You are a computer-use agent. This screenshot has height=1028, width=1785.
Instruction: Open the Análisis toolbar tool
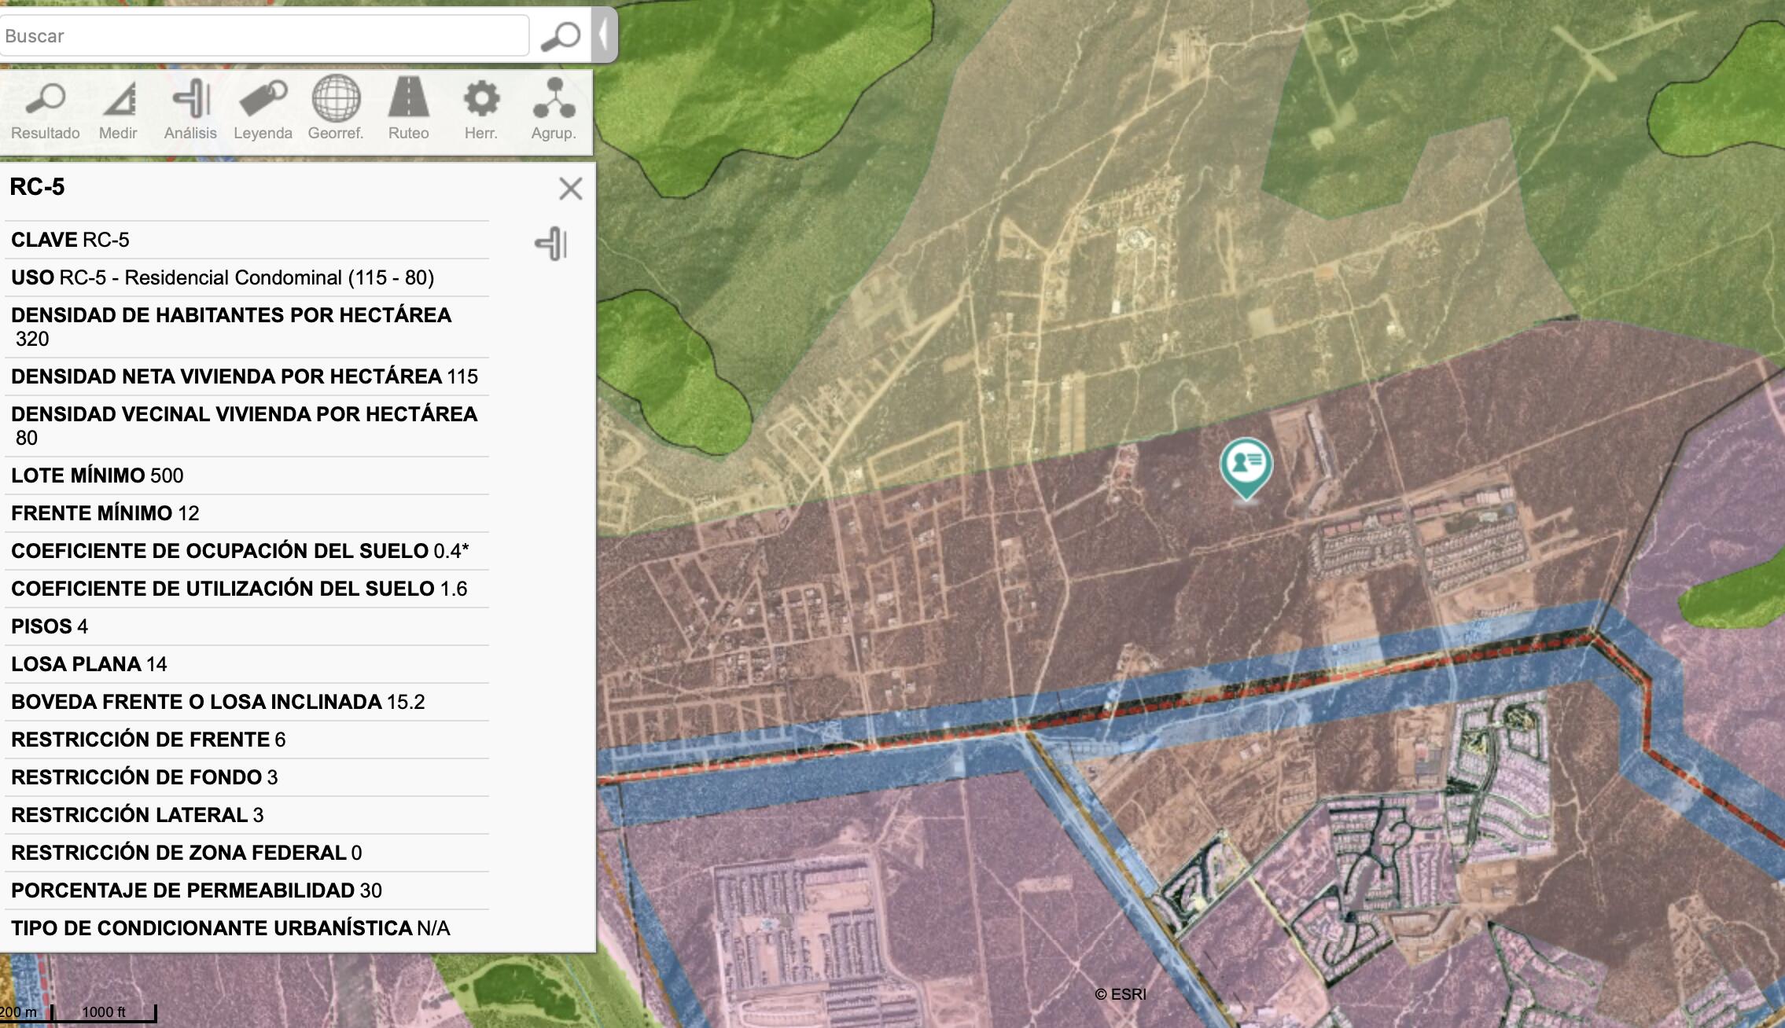click(x=190, y=110)
